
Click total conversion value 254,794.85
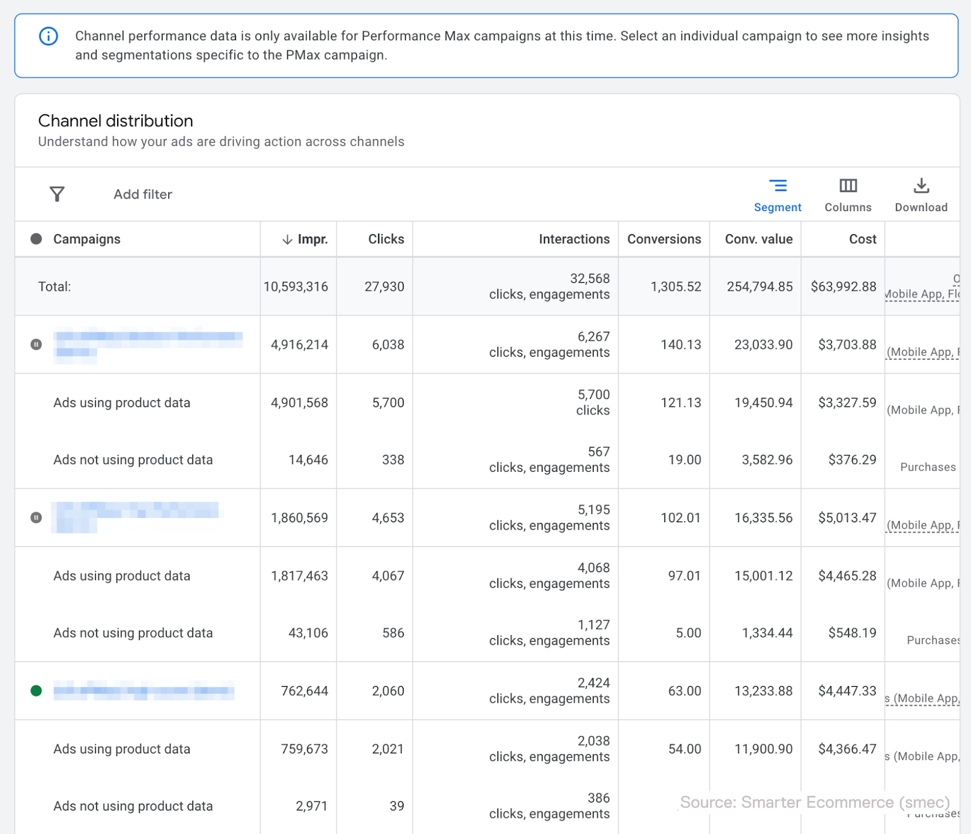[x=760, y=286]
